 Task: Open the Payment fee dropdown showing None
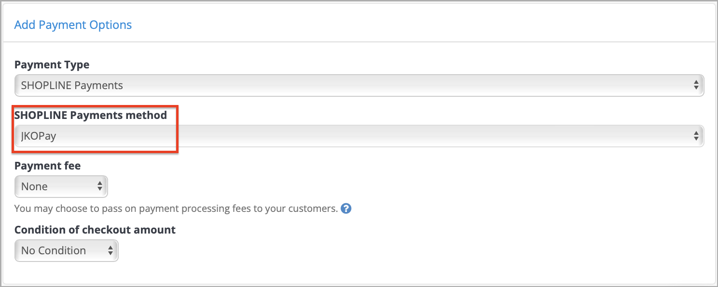(61, 186)
